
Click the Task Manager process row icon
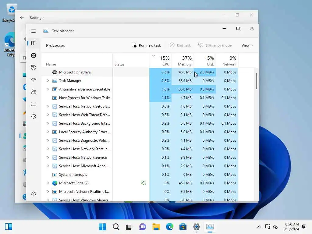click(55, 81)
